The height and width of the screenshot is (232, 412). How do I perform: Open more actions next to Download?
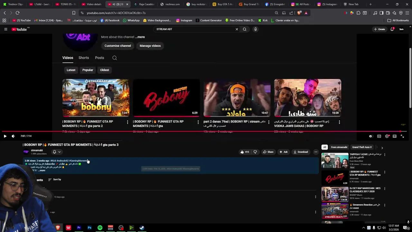[x=316, y=152]
